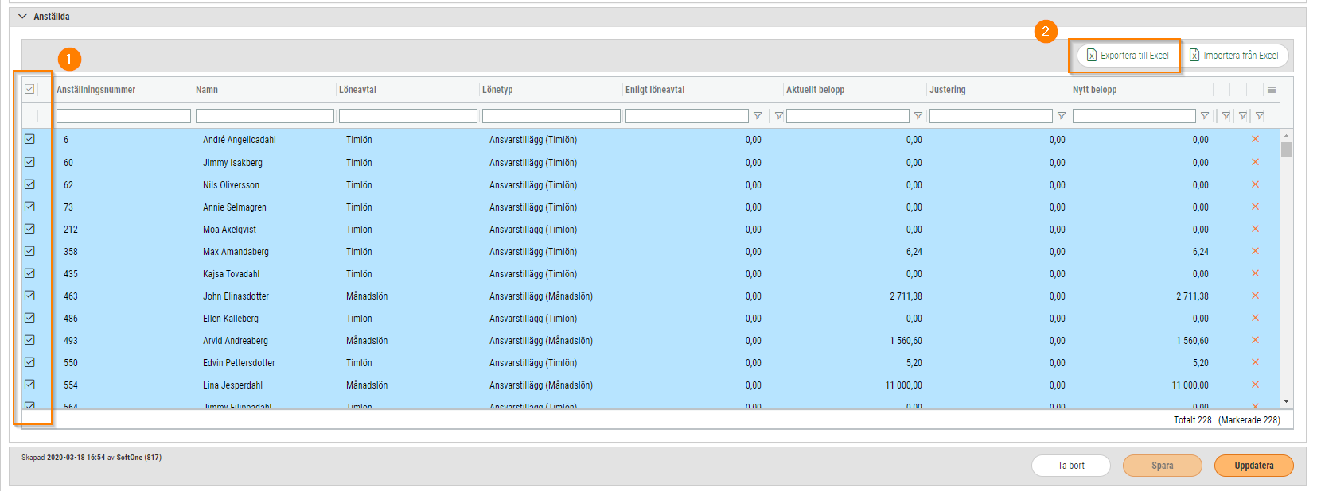Focus the Löneavtal filter input

coord(408,116)
